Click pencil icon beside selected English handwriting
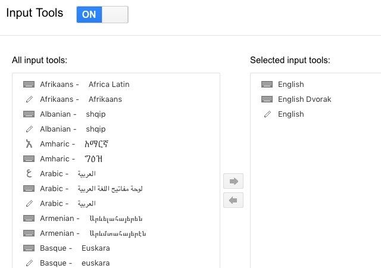 267,114
